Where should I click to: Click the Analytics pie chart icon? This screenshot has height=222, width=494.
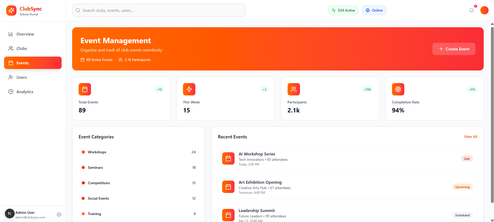point(11,92)
